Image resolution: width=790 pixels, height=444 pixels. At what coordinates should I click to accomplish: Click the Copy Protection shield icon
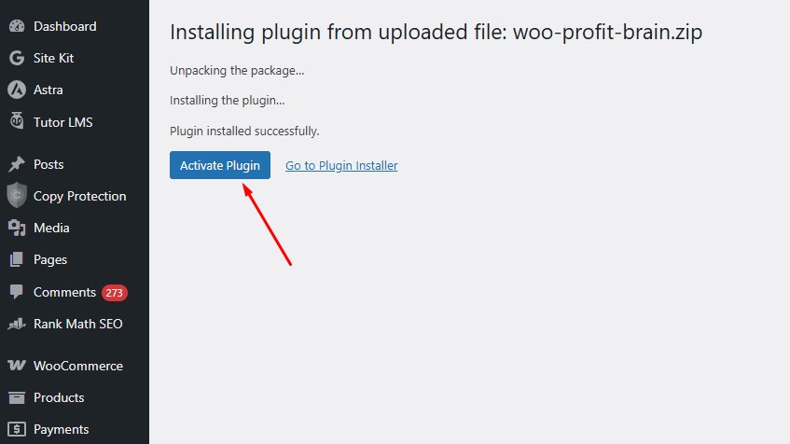[x=16, y=196]
